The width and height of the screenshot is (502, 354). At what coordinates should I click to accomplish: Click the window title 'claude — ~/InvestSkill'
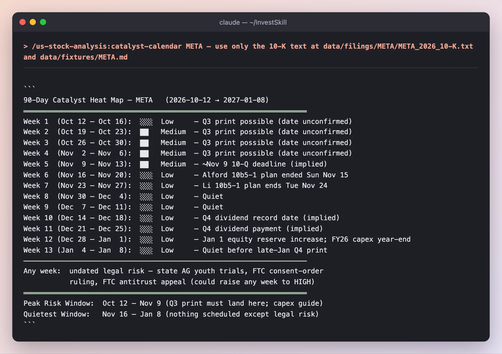[x=253, y=22]
